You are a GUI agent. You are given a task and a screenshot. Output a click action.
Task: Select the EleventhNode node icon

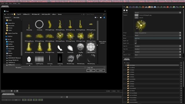click(x=128, y=88)
